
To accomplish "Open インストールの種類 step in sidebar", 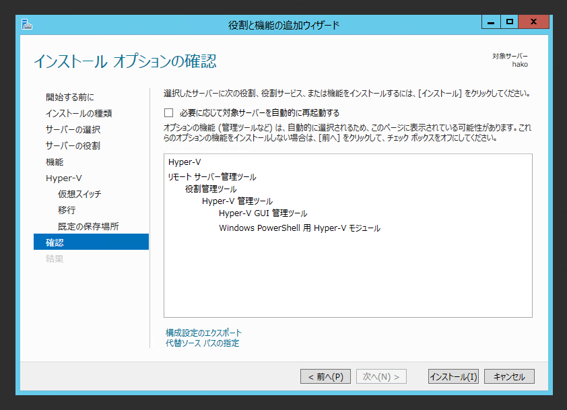I will click(79, 113).
